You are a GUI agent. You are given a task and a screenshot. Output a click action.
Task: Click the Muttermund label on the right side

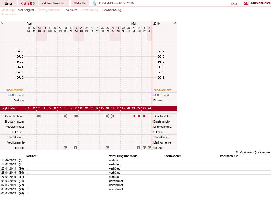[161, 95]
